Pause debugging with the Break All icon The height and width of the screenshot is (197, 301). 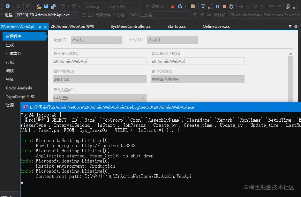coord(217,6)
